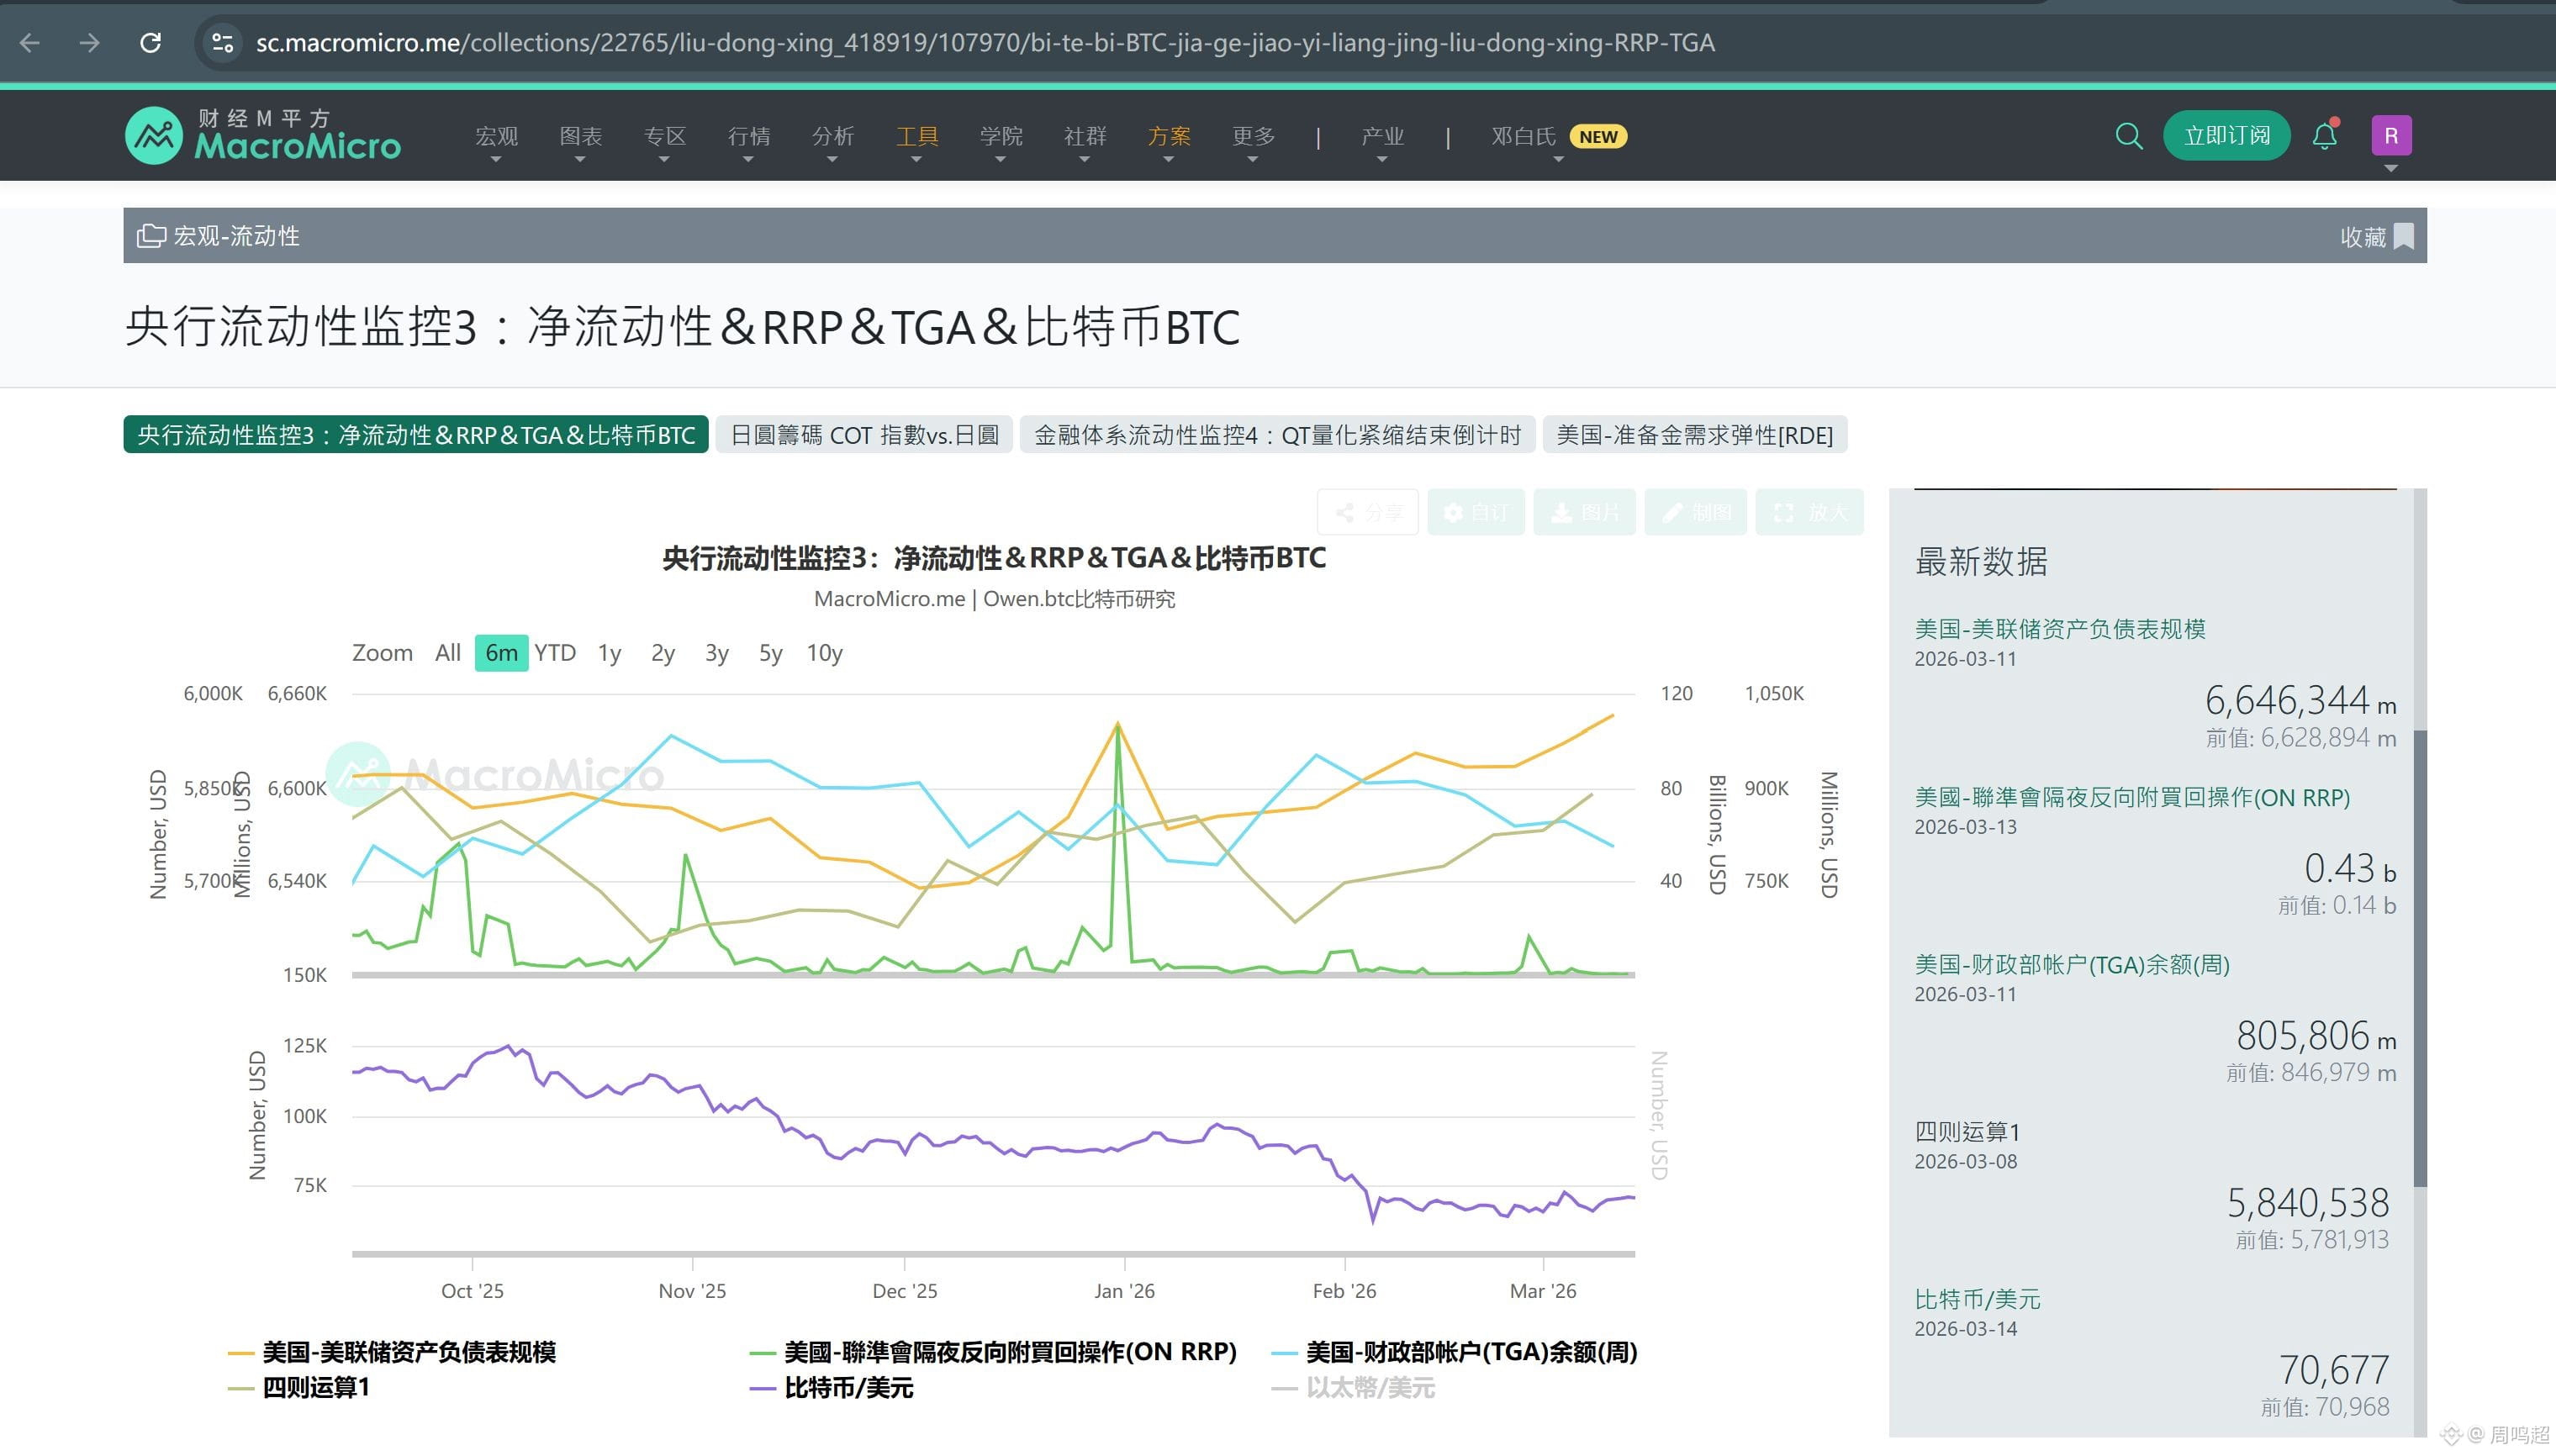Click the 四则运算1 value 5,840,538
The height and width of the screenshot is (1456, 2556).
pyautogui.click(x=2308, y=1202)
